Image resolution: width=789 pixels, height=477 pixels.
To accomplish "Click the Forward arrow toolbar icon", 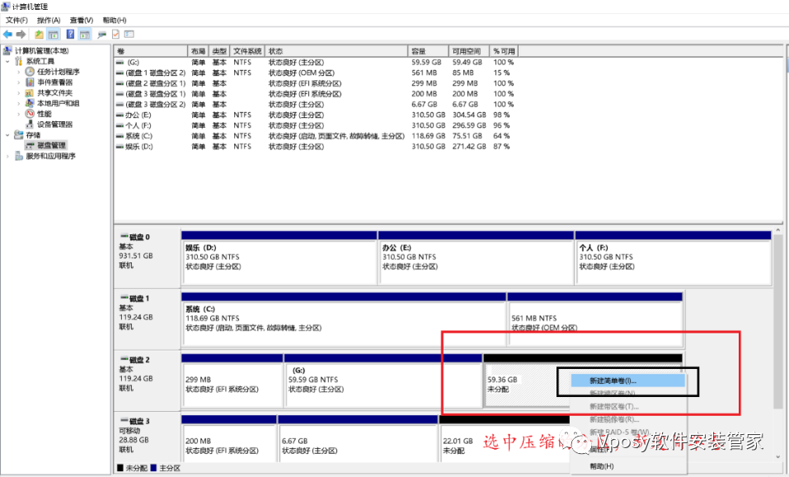I will coord(20,34).
